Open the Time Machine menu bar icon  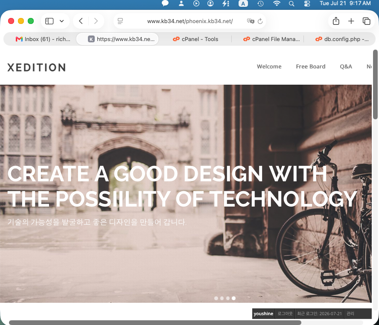[x=260, y=3]
